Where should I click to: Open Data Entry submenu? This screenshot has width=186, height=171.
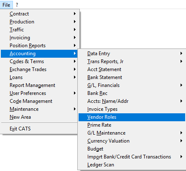tap(132, 54)
